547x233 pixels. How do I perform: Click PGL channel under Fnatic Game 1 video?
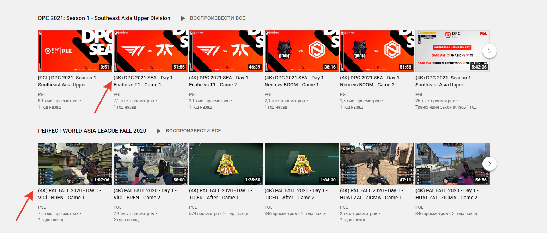tap(117, 95)
